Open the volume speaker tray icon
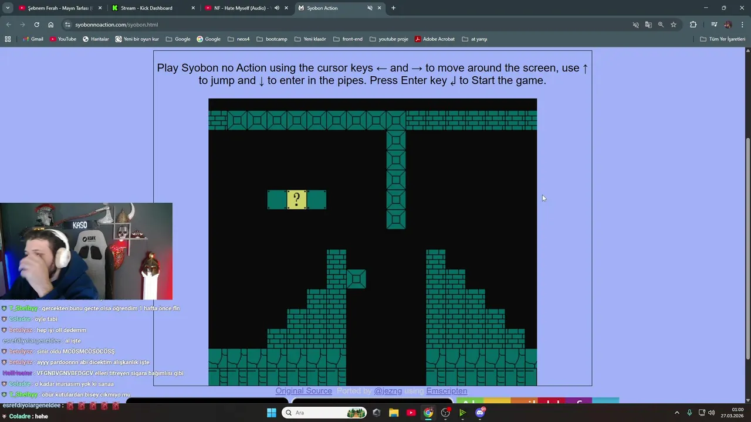 (711, 413)
